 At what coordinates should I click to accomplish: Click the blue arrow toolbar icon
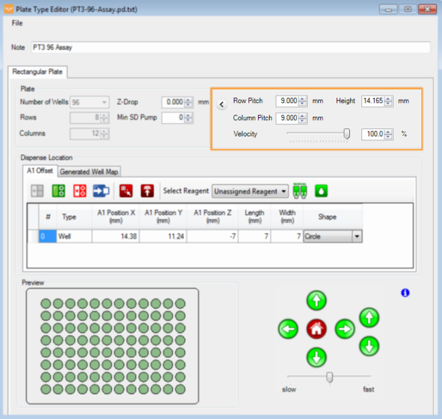[101, 191]
